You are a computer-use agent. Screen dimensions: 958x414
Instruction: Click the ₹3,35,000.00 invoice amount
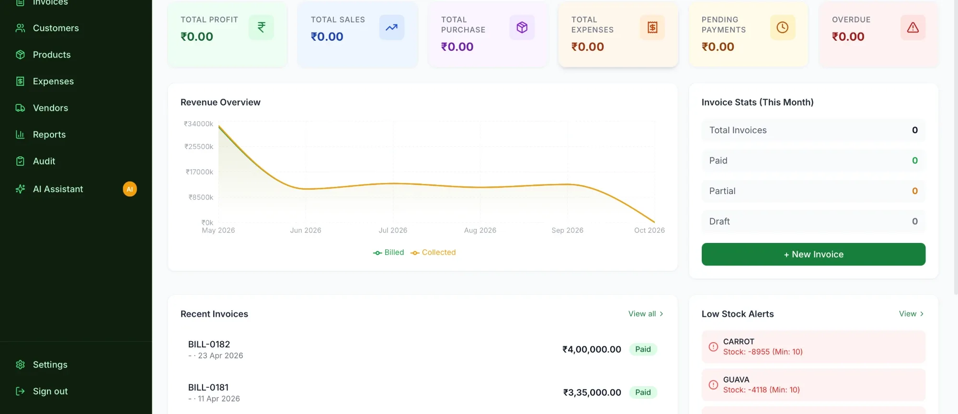tap(592, 392)
